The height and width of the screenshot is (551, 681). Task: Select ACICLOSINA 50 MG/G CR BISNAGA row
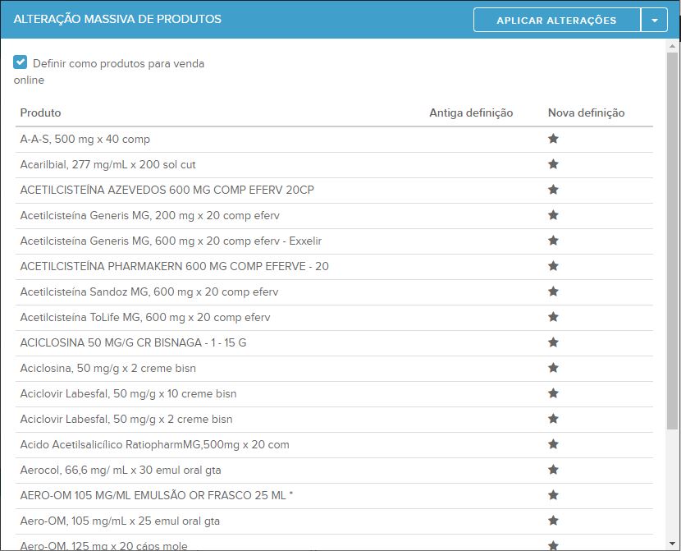(133, 342)
